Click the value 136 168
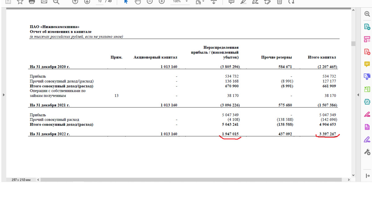372x209 pixels. tap(232, 81)
